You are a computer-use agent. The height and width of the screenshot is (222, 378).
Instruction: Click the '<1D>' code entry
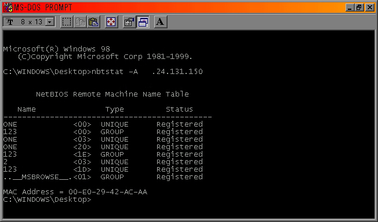[82, 169]
